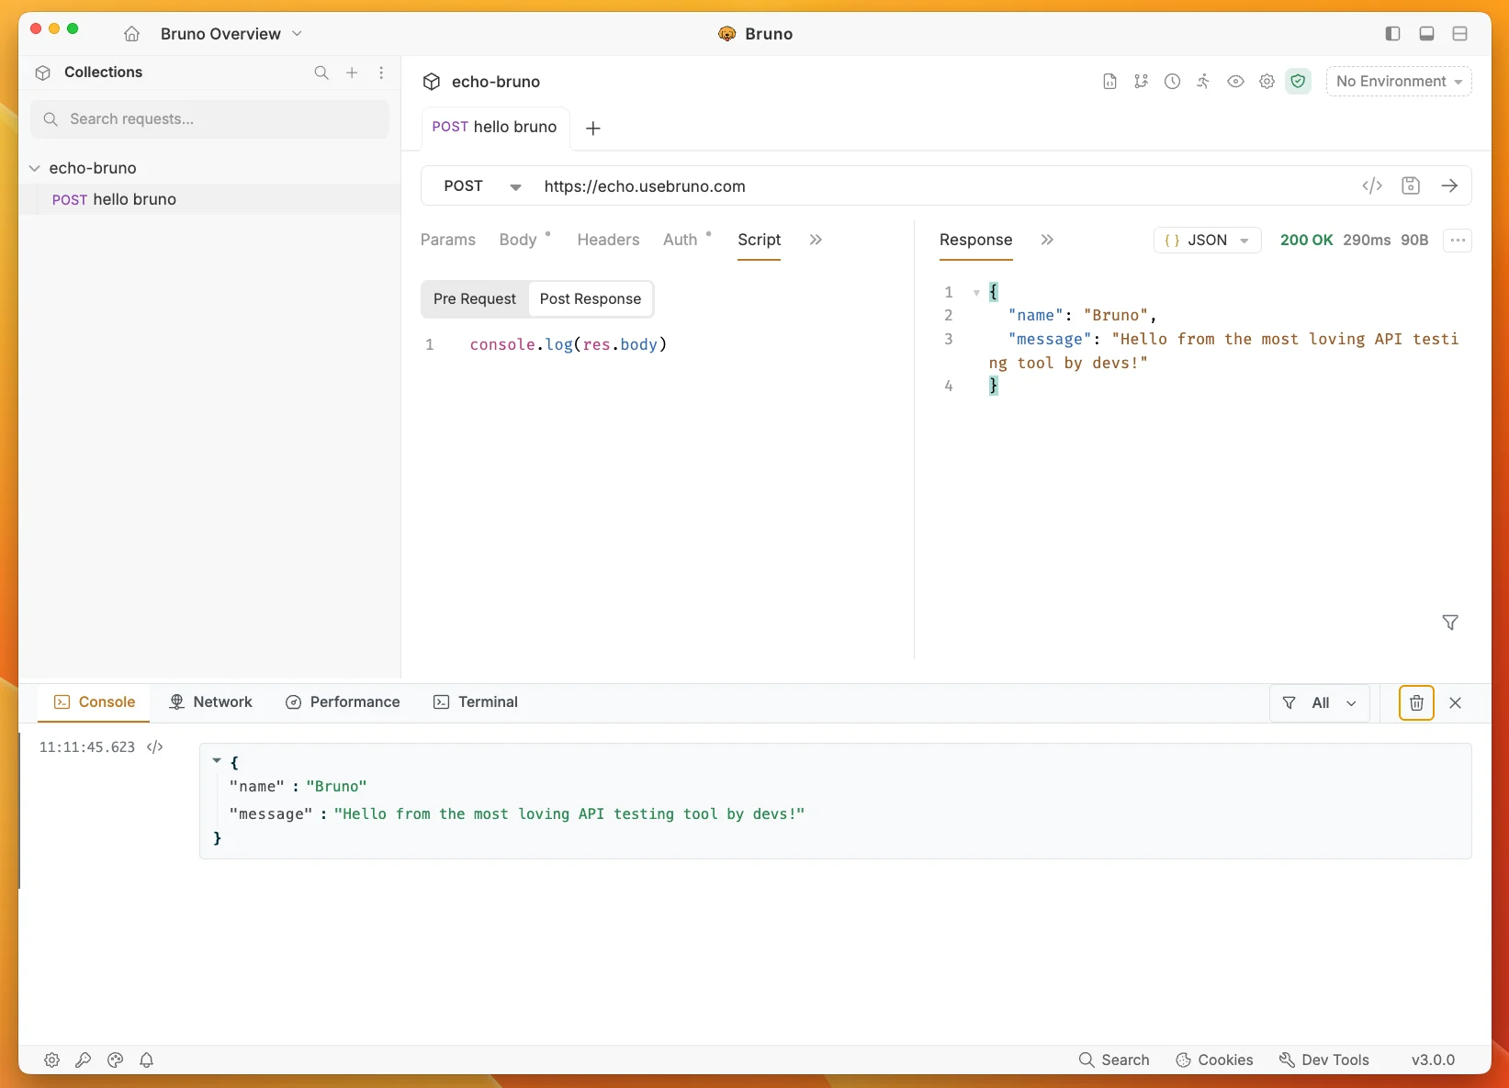The height and width of the screenshot is (1088, 1509).
Task: Open the All log filter dropdown
Action: (1320, 703)
